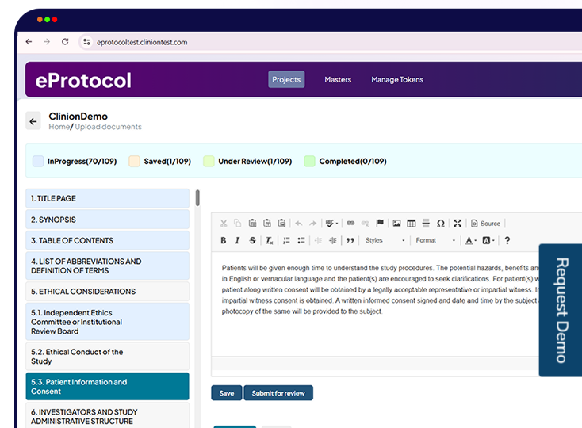Click the strikethrough icon
The height and width of the screenshot is (428, 582).
click(x=252, y=240)
